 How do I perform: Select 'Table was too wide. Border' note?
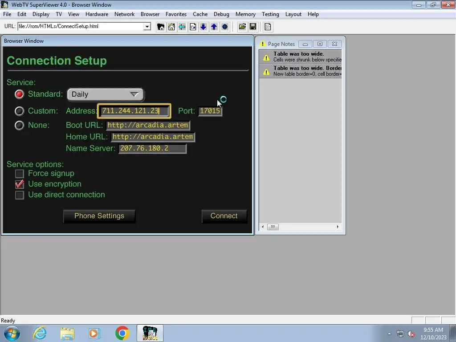(301, 71)
